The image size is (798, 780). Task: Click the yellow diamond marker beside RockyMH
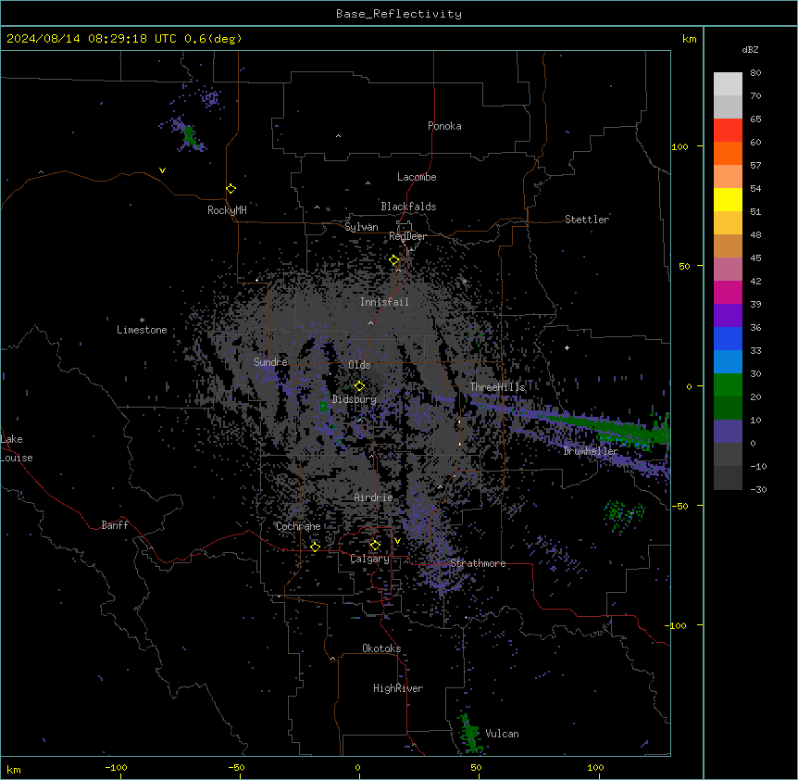click(231, 189)
